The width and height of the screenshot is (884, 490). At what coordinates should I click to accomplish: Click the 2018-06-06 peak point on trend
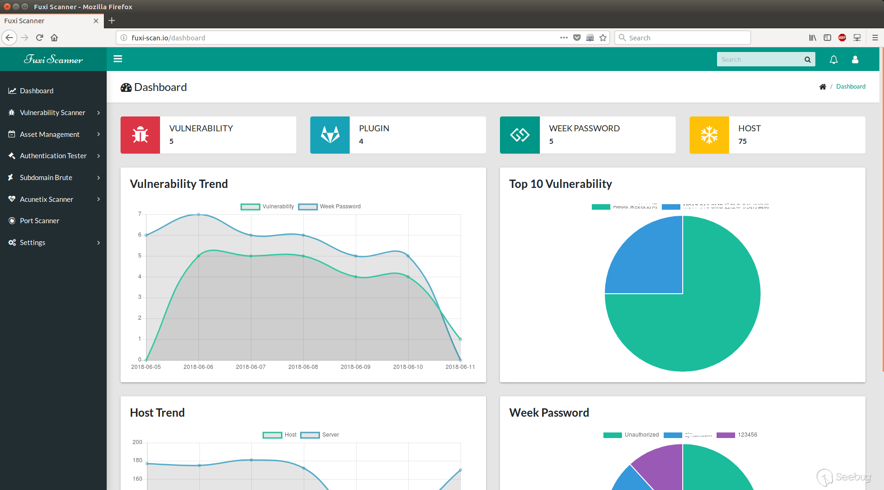[199, 214]
